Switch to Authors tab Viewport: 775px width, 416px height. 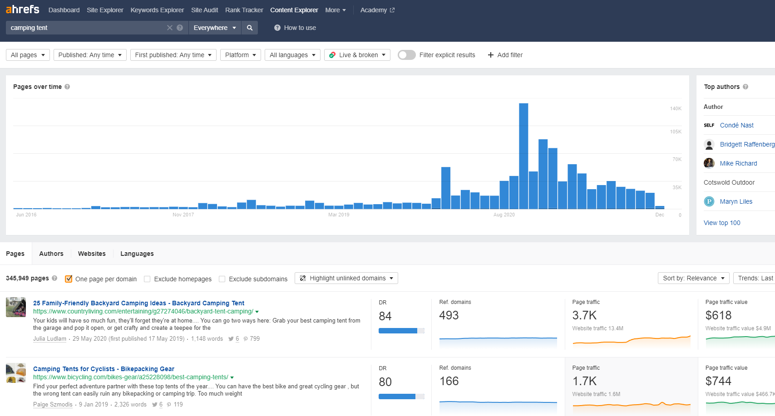click(51, 254)
